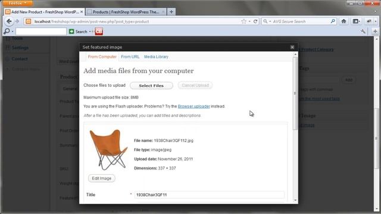Click the toolbar search text box
Viewport: 381px width, 214px height.
pos(41,32)
